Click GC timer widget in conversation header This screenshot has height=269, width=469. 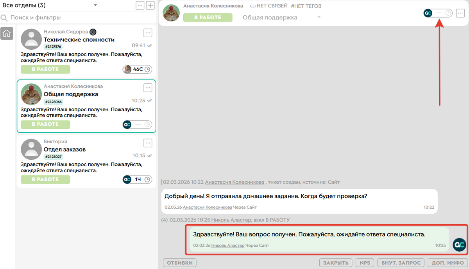tap(438, 13)
